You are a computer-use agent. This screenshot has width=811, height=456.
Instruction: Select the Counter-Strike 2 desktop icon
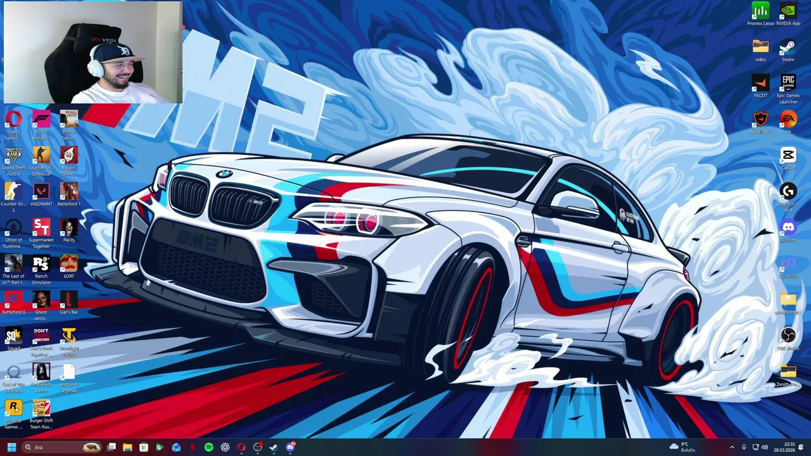13,198
